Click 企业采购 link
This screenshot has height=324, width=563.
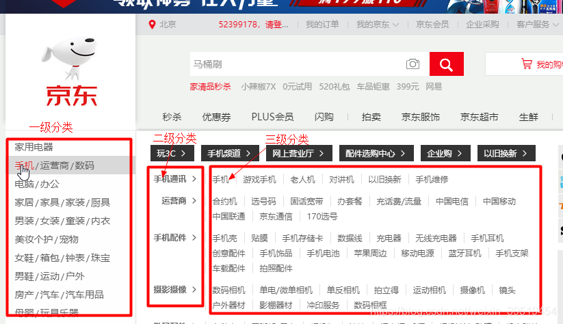pos(482,25)
